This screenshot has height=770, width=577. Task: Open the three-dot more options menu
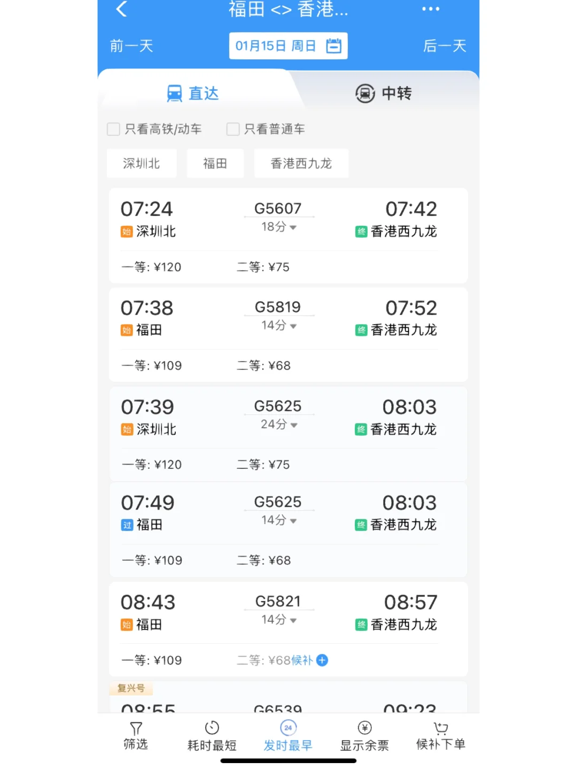tap(431, 9)
